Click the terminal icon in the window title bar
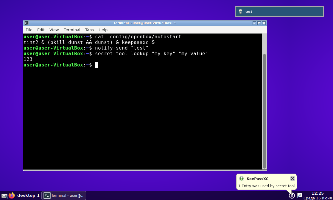Screen dimensions: 333x200 [26, 23]
